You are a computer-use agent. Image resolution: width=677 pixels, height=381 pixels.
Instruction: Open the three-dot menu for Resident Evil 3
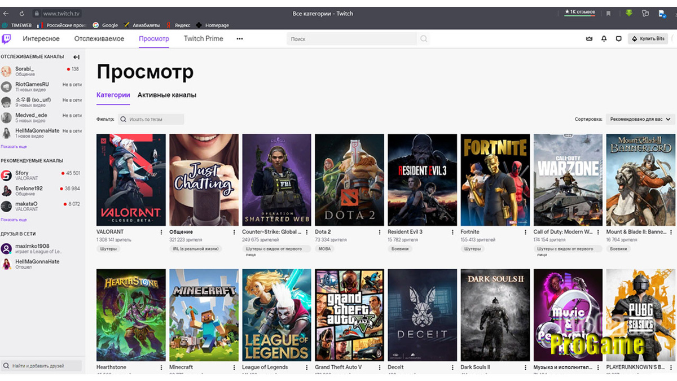coord(452,232)
